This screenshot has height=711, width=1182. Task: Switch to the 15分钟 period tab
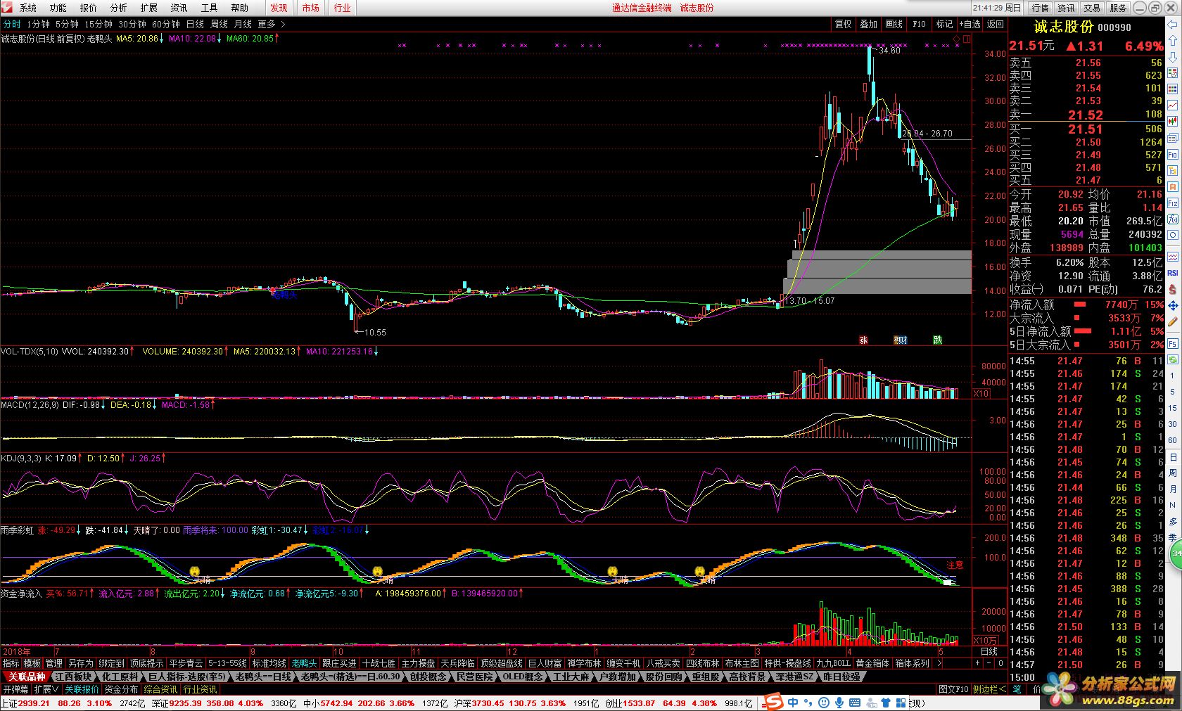(x=99, y=24)
